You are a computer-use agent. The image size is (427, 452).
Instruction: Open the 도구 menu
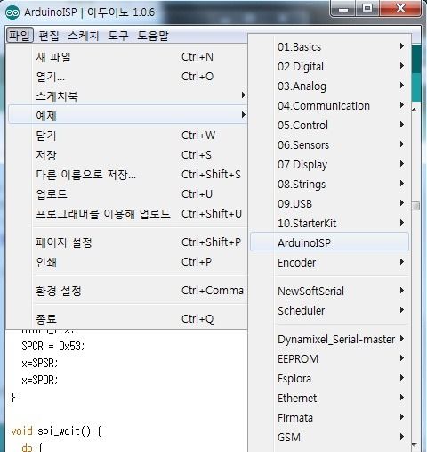118,36
